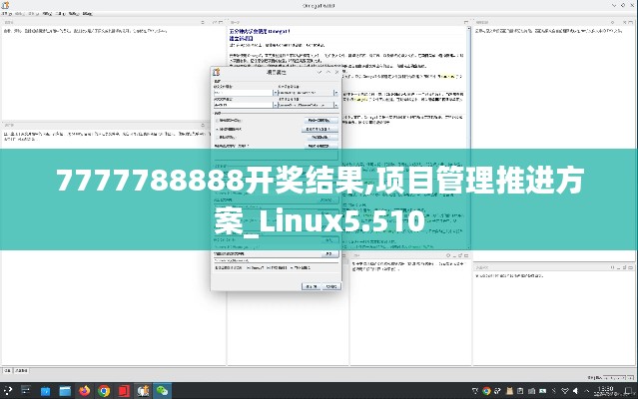Cancel the Project Properties dialog
Viewport: 638px width, 399px height.
(331, 286)
